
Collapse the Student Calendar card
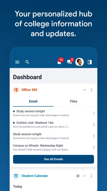pyautogui.click(x=91, y=176)
